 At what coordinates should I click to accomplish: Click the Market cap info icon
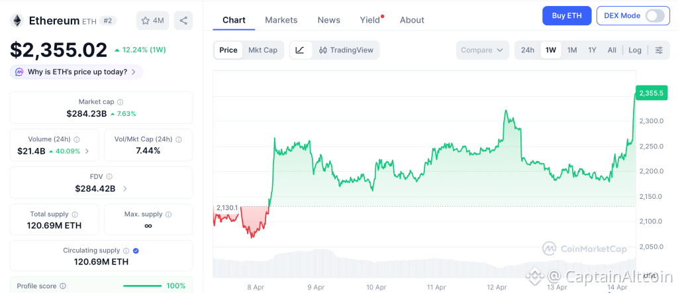(120, 102)
